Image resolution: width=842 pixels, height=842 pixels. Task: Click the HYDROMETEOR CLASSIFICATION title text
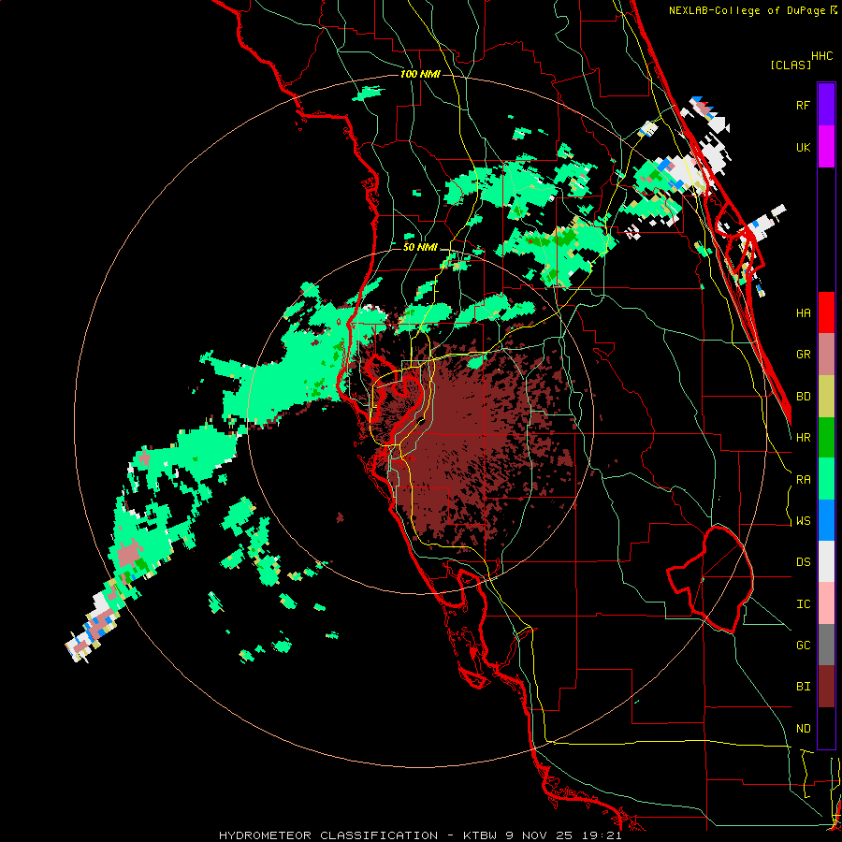coord(328,835)
